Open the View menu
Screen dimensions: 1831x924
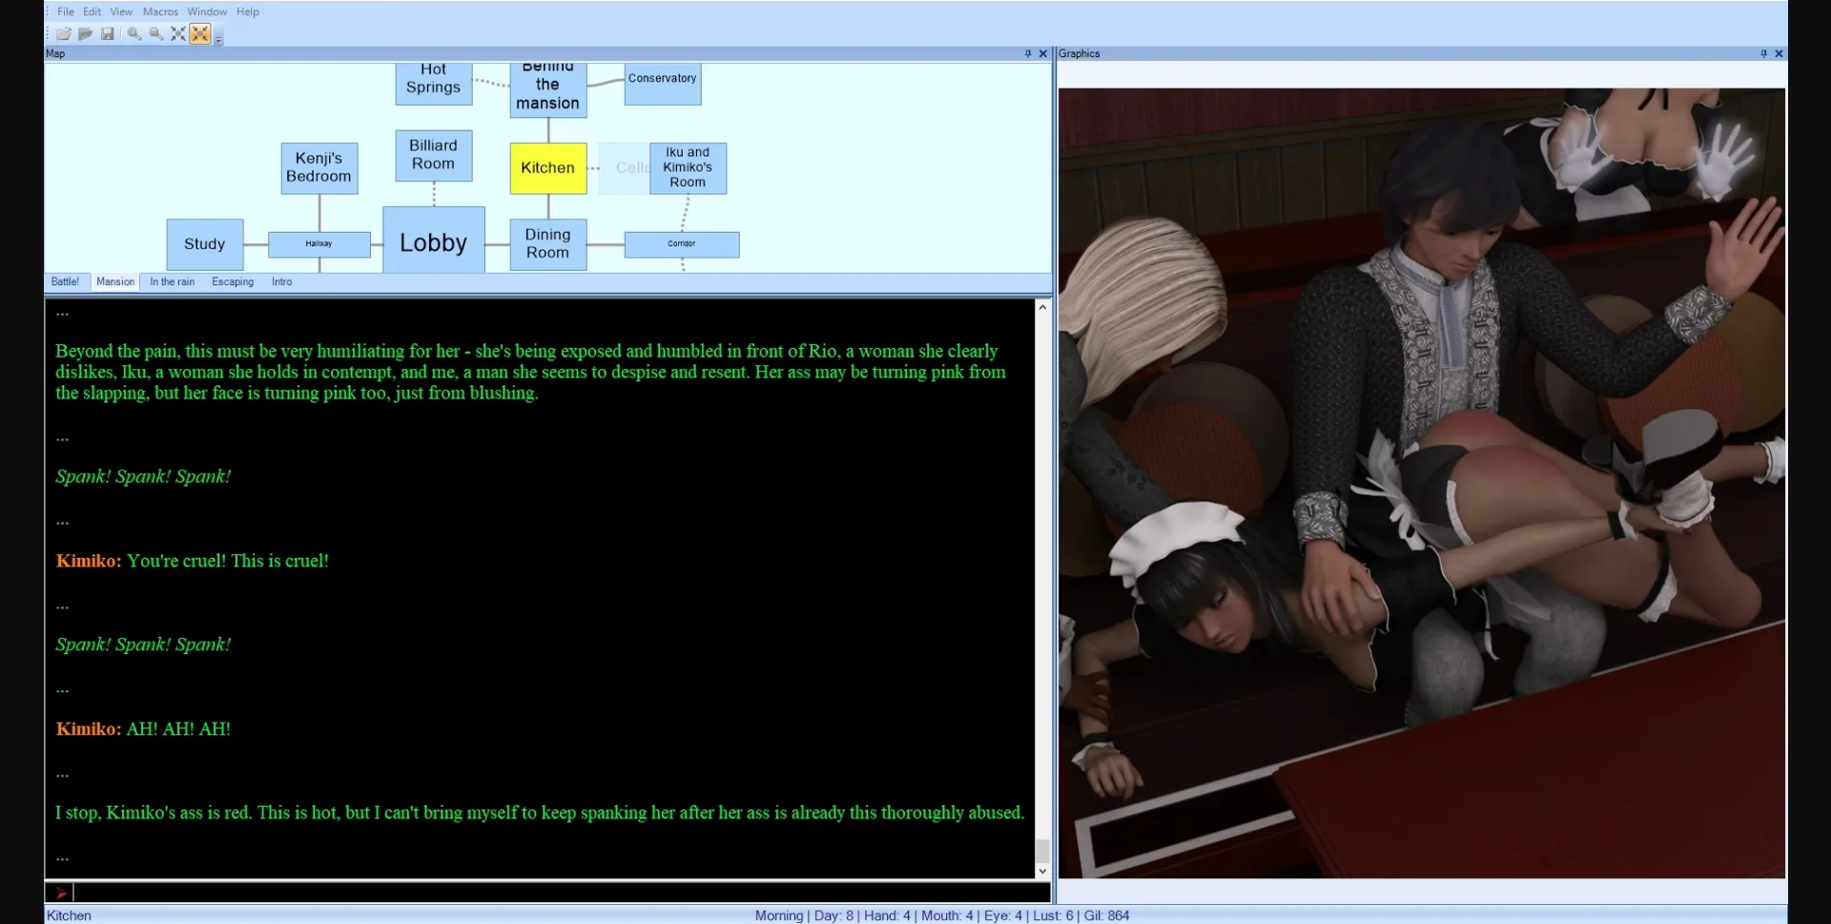pyautogui.click(x=121, y=11)
